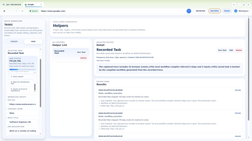The width and height of the screenshot is (252, 141).
Task: Click Run Task in Helper List
Action: tap(81, 52)
